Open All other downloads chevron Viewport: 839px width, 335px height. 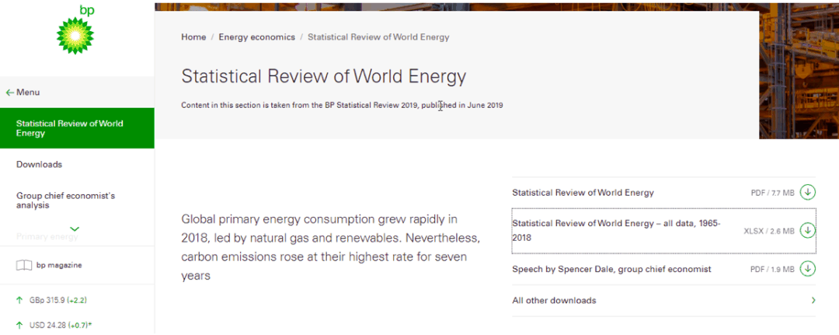coord(813,301)
